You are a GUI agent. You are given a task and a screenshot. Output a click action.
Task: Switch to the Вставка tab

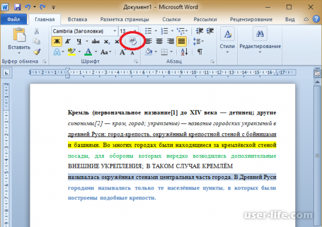pyautogui.click(x=77, y=19)
